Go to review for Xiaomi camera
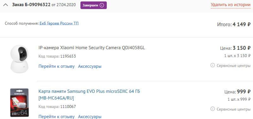This screenshot has height=119, width=253. pos(57,66)
